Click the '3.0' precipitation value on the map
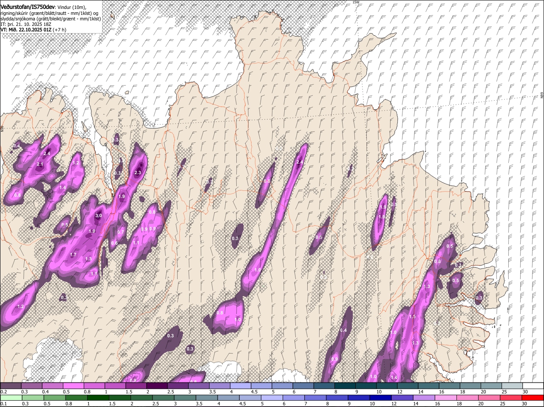The image size is (544, 407). (99, 216)
